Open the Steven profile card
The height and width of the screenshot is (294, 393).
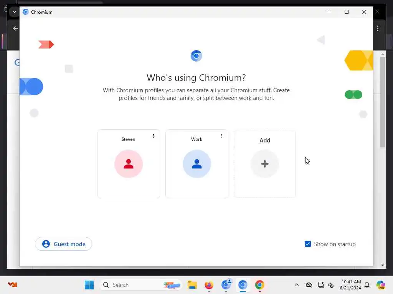click(128, 164)
